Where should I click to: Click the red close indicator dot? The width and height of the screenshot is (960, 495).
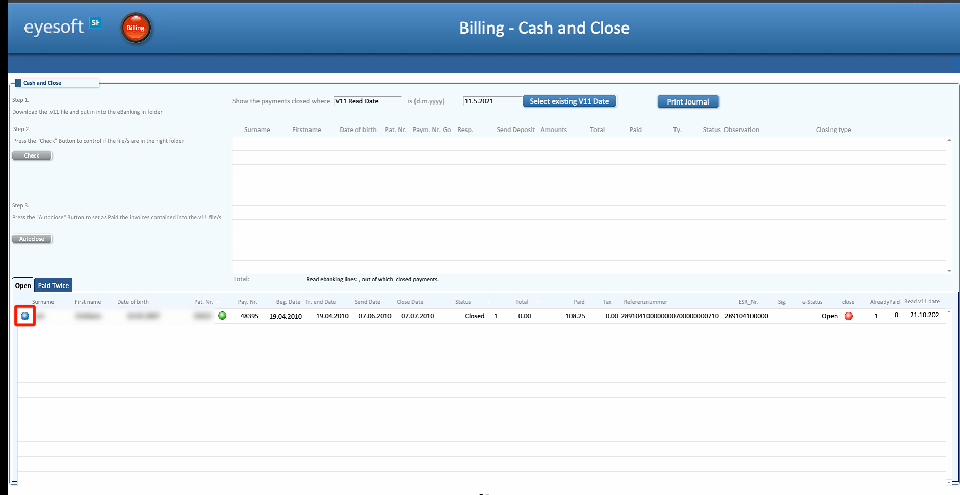point(849,316)
